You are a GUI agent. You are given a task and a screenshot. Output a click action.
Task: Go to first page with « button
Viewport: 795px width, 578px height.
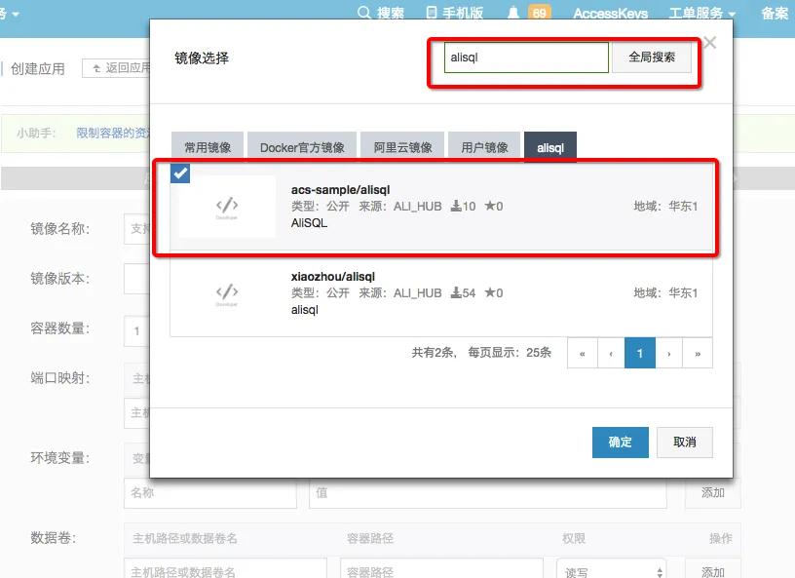582,353
